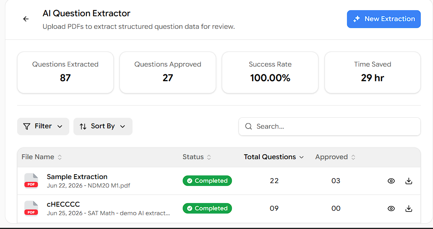Open the Sort By dropdown

click(x=103, y=126)
